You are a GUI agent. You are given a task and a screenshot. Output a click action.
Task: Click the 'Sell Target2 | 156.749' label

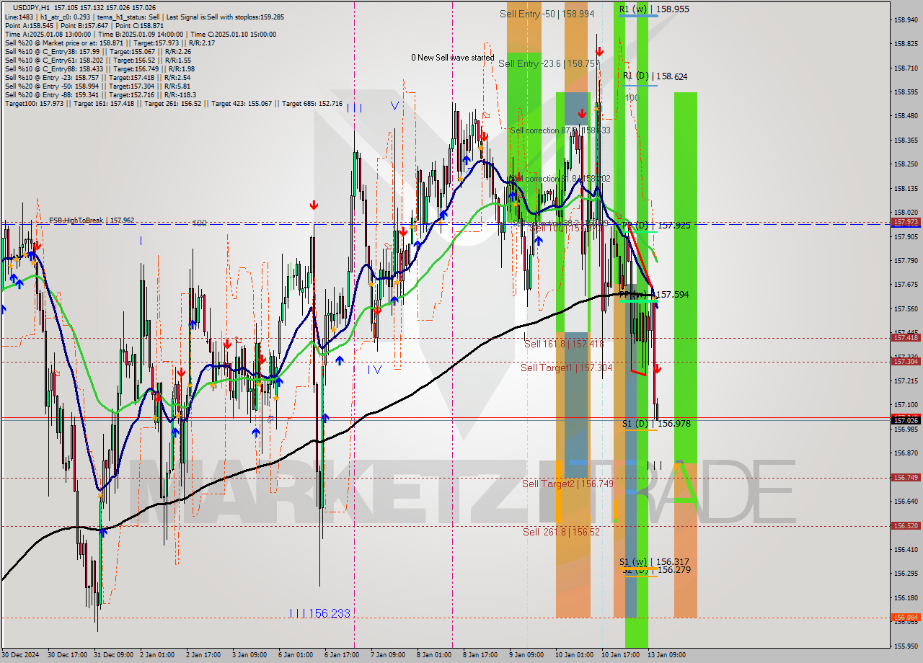(x=568, y=484)
